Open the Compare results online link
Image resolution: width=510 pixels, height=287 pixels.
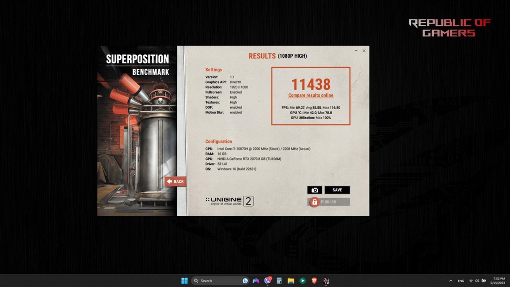point(311,95)
